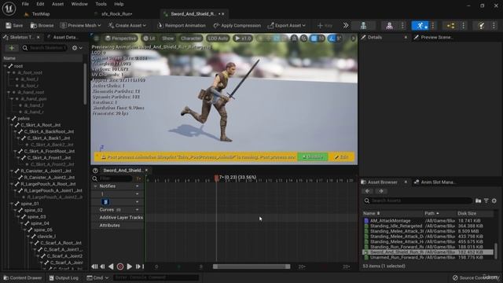
Task: Switch to Skeleton editor mode icon
Action: (x=363, y=26)
